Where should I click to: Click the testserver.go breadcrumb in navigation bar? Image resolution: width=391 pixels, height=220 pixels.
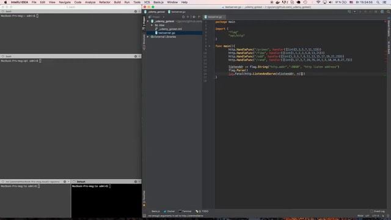pyautogui.click(x=177, y=12)
